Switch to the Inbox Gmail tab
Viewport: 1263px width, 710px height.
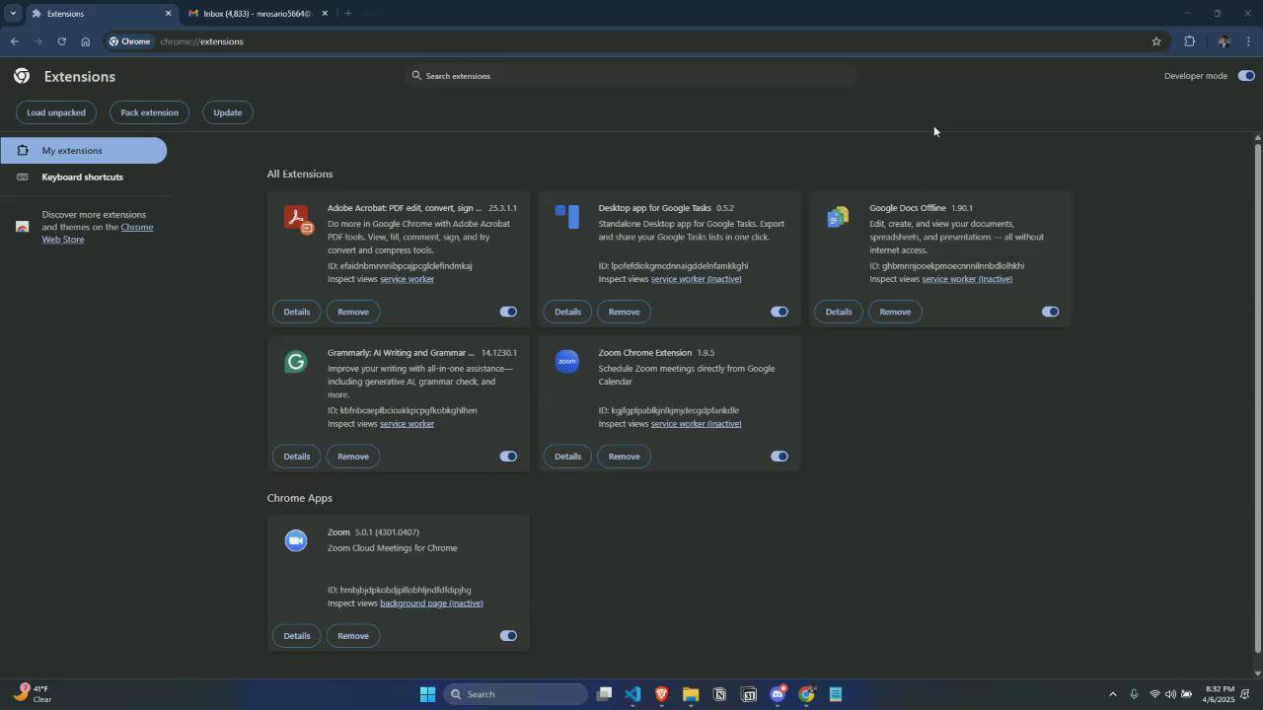coord(259,14)
